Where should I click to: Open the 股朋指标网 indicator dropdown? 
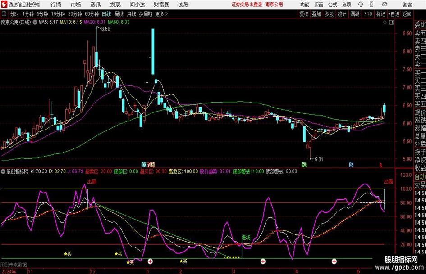click(x=3, y=171)
